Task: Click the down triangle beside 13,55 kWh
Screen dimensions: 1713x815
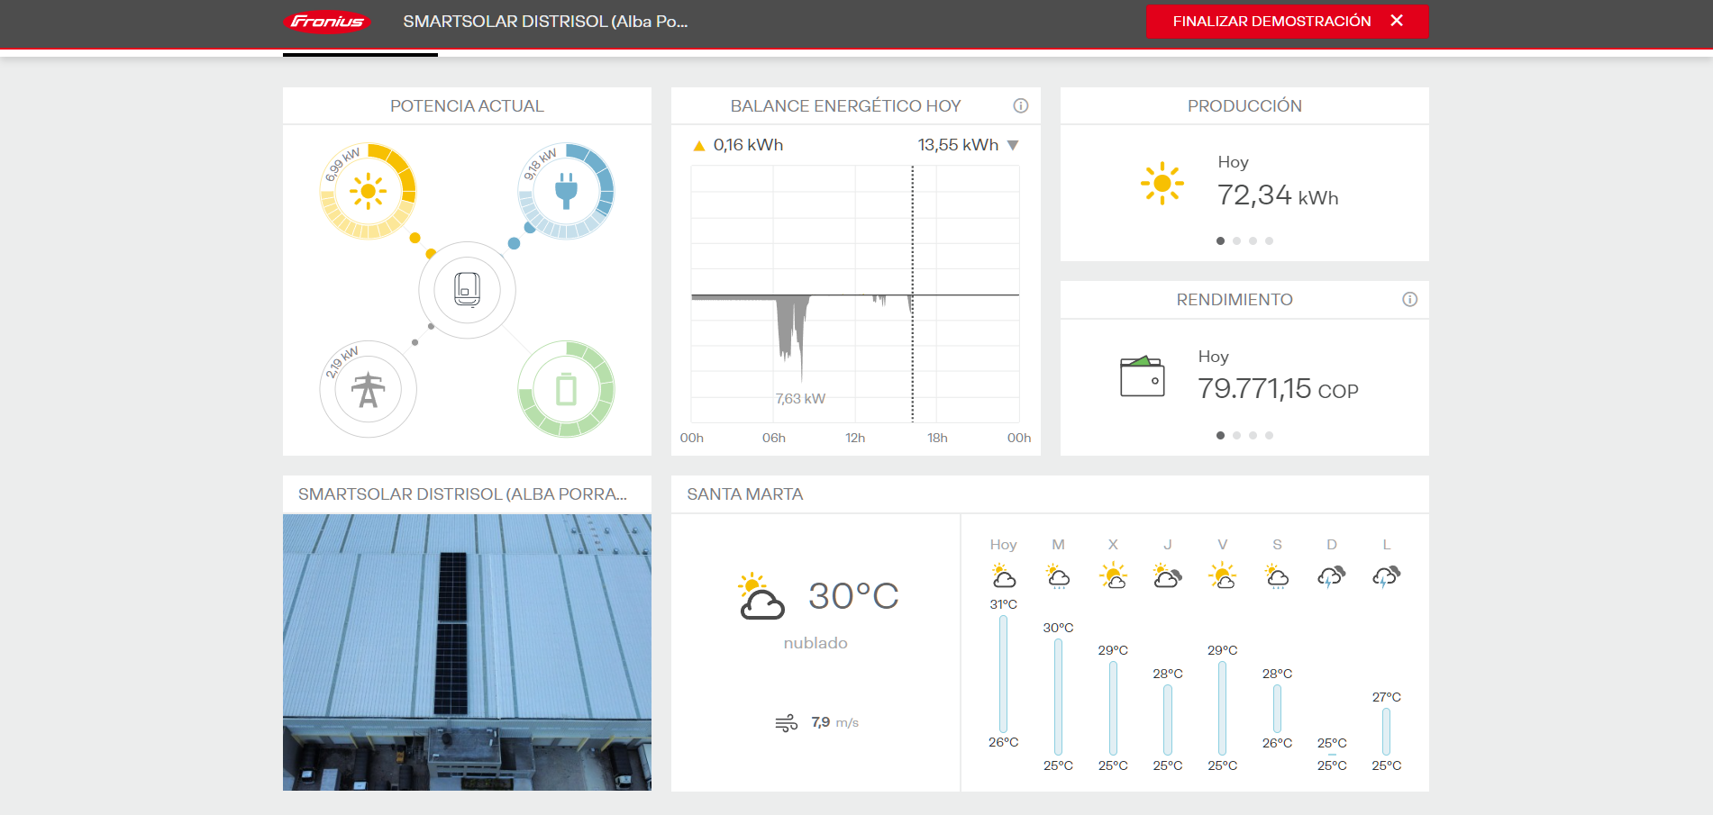Action: point(1013,145)
